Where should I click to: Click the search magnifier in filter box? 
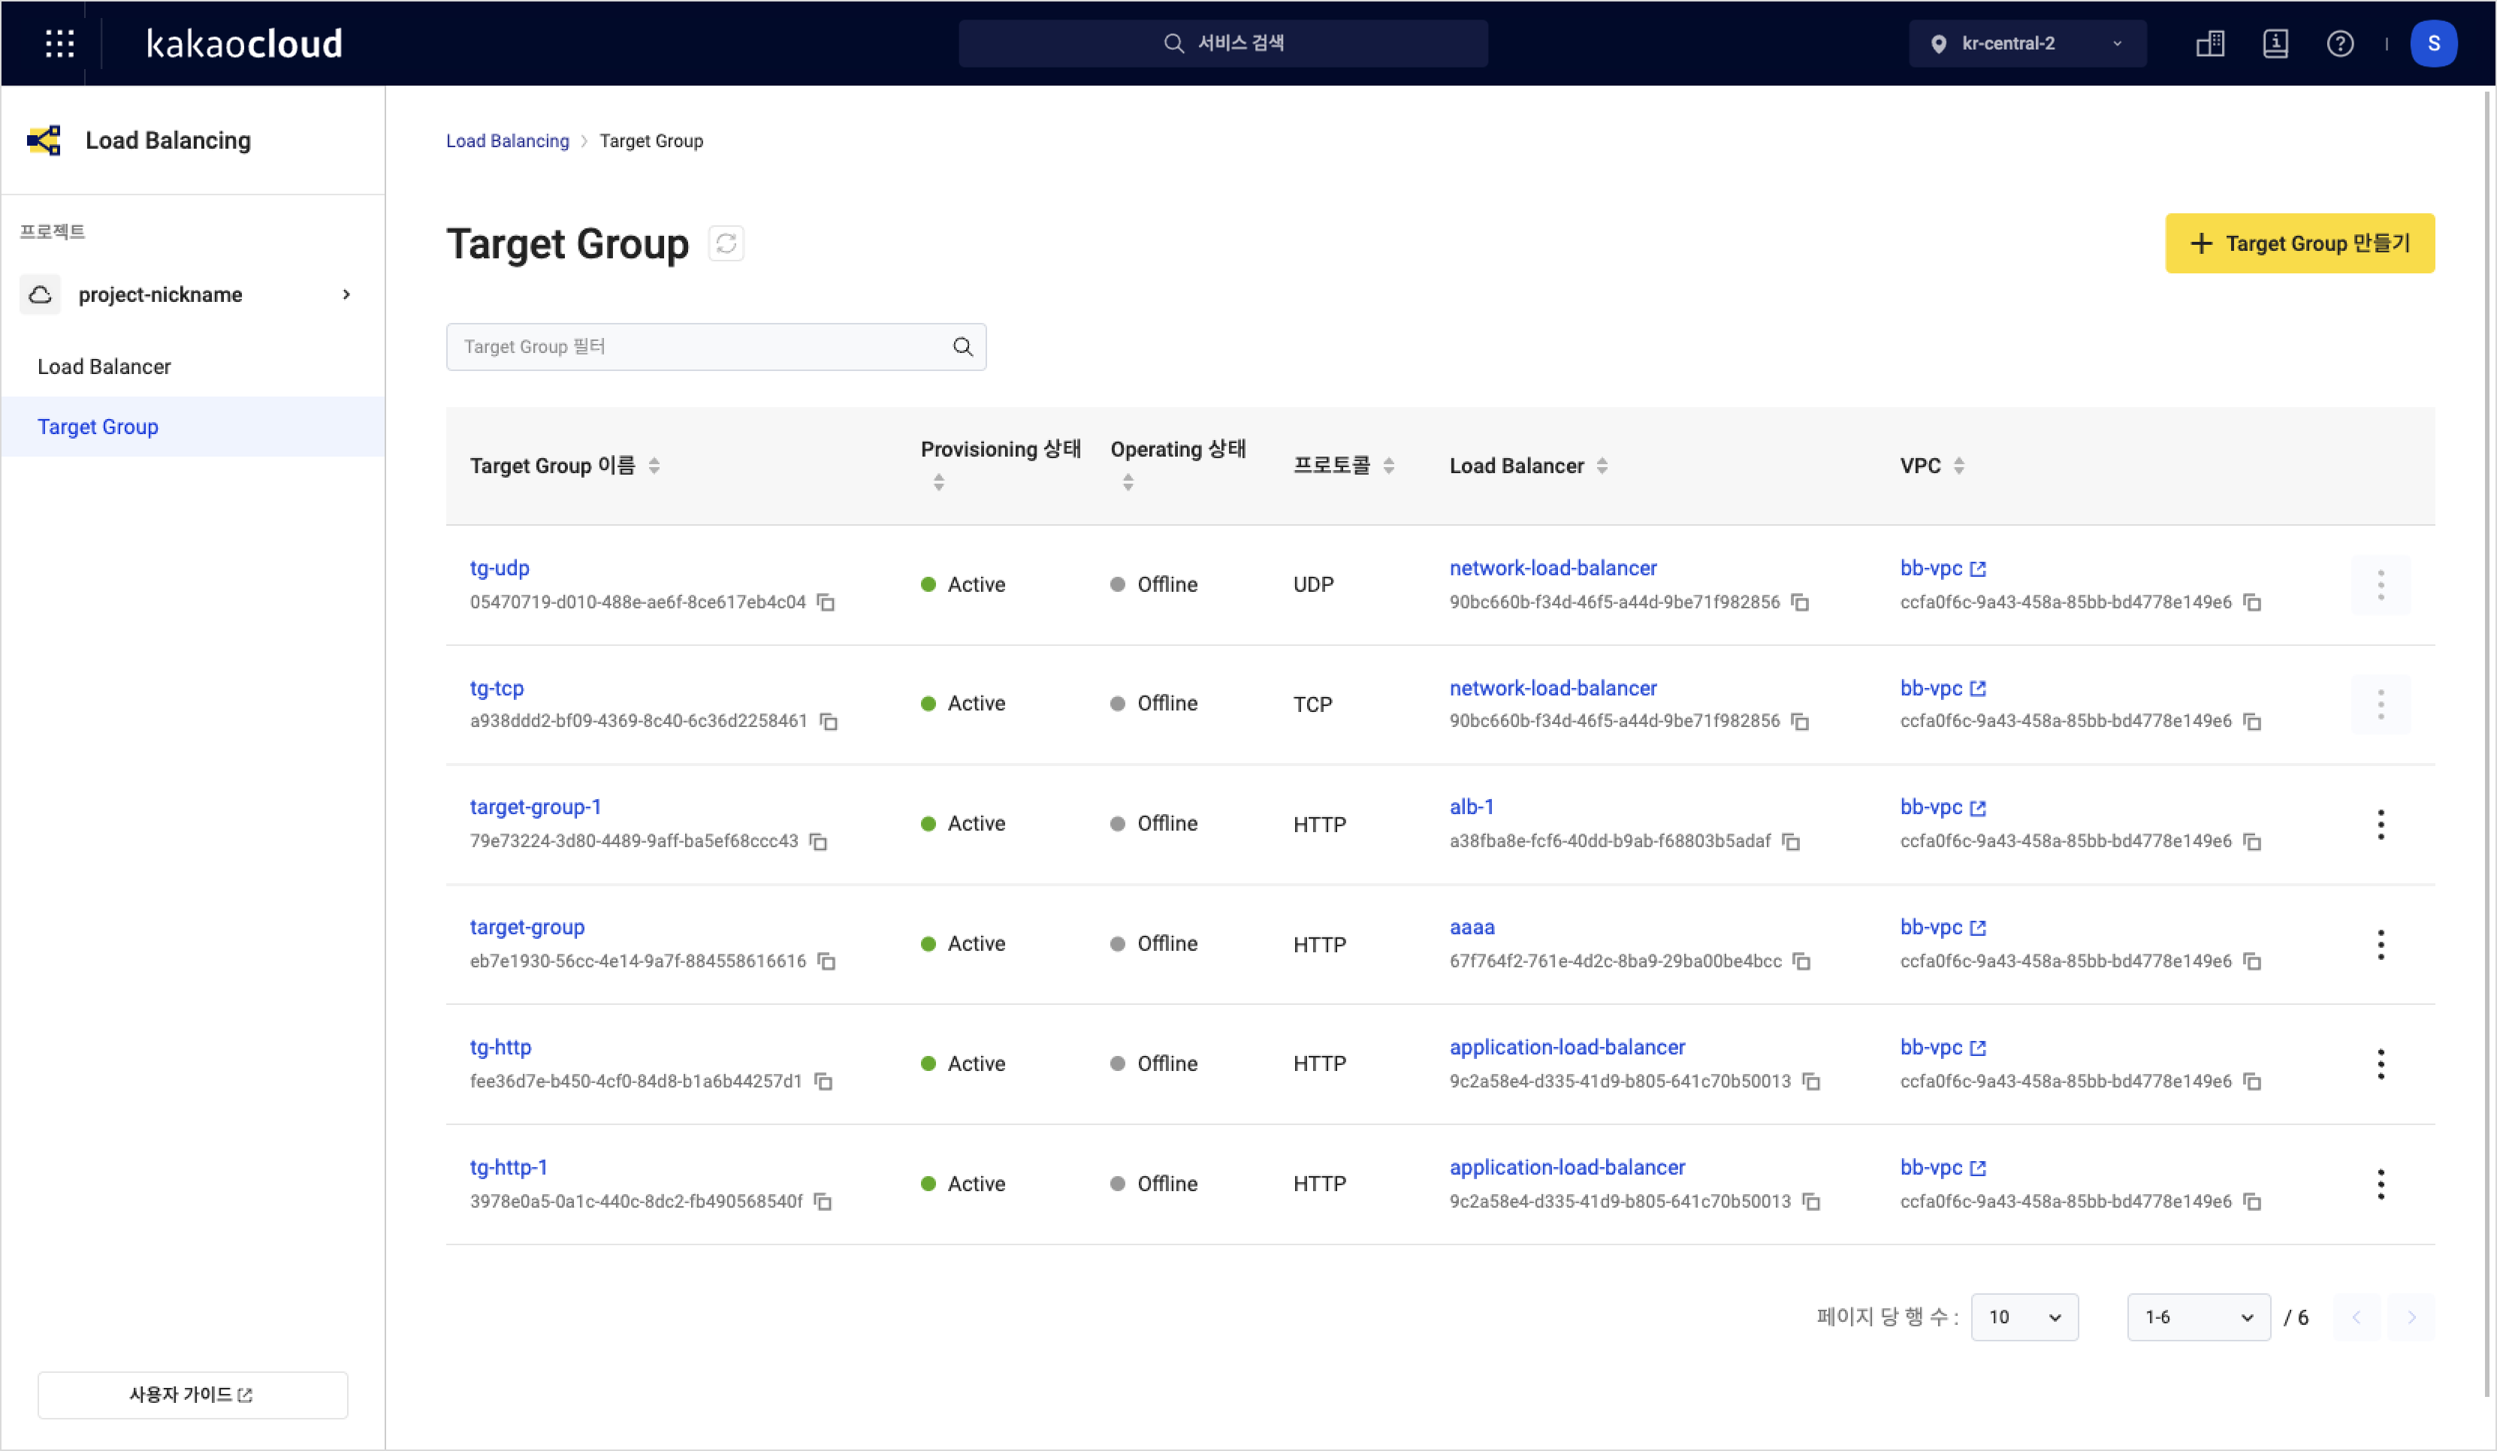962,347
